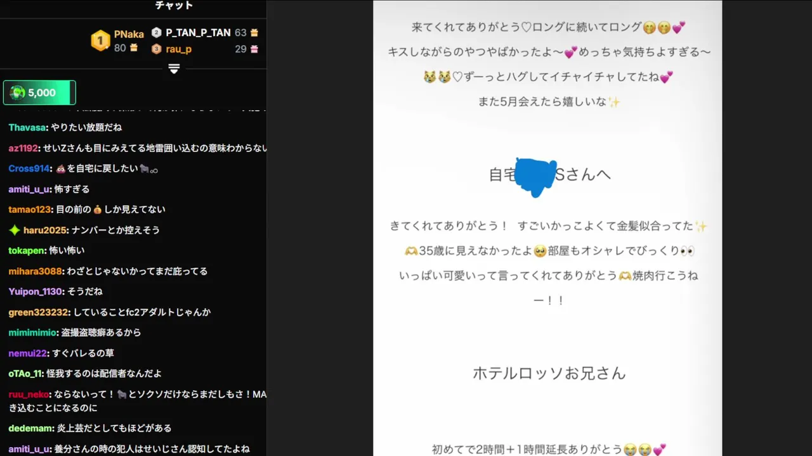Open mihara3088's username in chat
Screen dimensions: 812x456
pyautogui.click(x=36, y=271)
